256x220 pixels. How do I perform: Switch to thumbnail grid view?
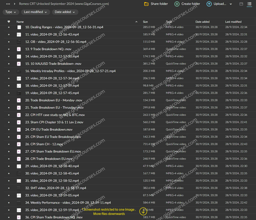pos(241,4)
